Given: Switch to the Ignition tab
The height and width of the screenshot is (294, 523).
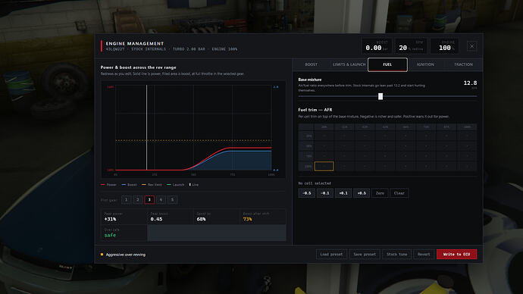Looking at the screenshot, I should pyautogui.click(x=425, y=64).
